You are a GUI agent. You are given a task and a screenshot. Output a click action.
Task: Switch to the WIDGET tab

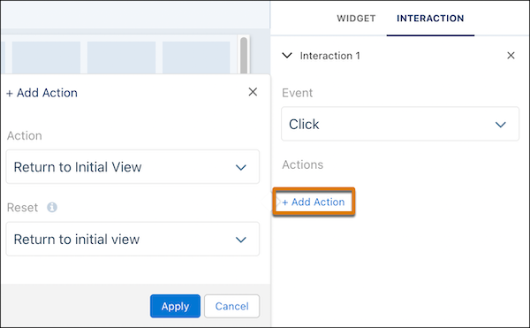click(x=356, y=19)
